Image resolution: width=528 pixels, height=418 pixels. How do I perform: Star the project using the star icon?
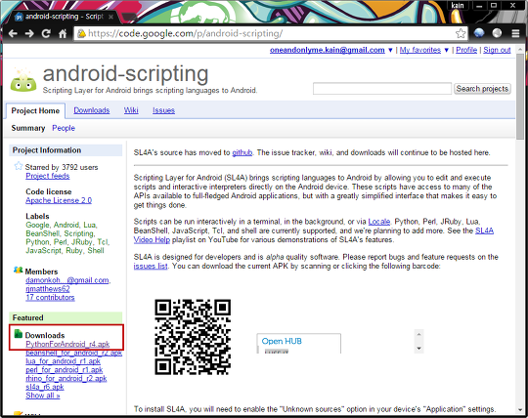[x=19, y=166]
